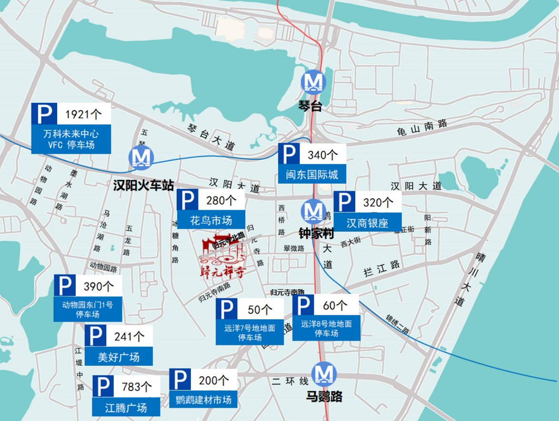559x421 pixels.
Task: Click the 钟家村 metro station icon
Action: [x=313, y=212]
